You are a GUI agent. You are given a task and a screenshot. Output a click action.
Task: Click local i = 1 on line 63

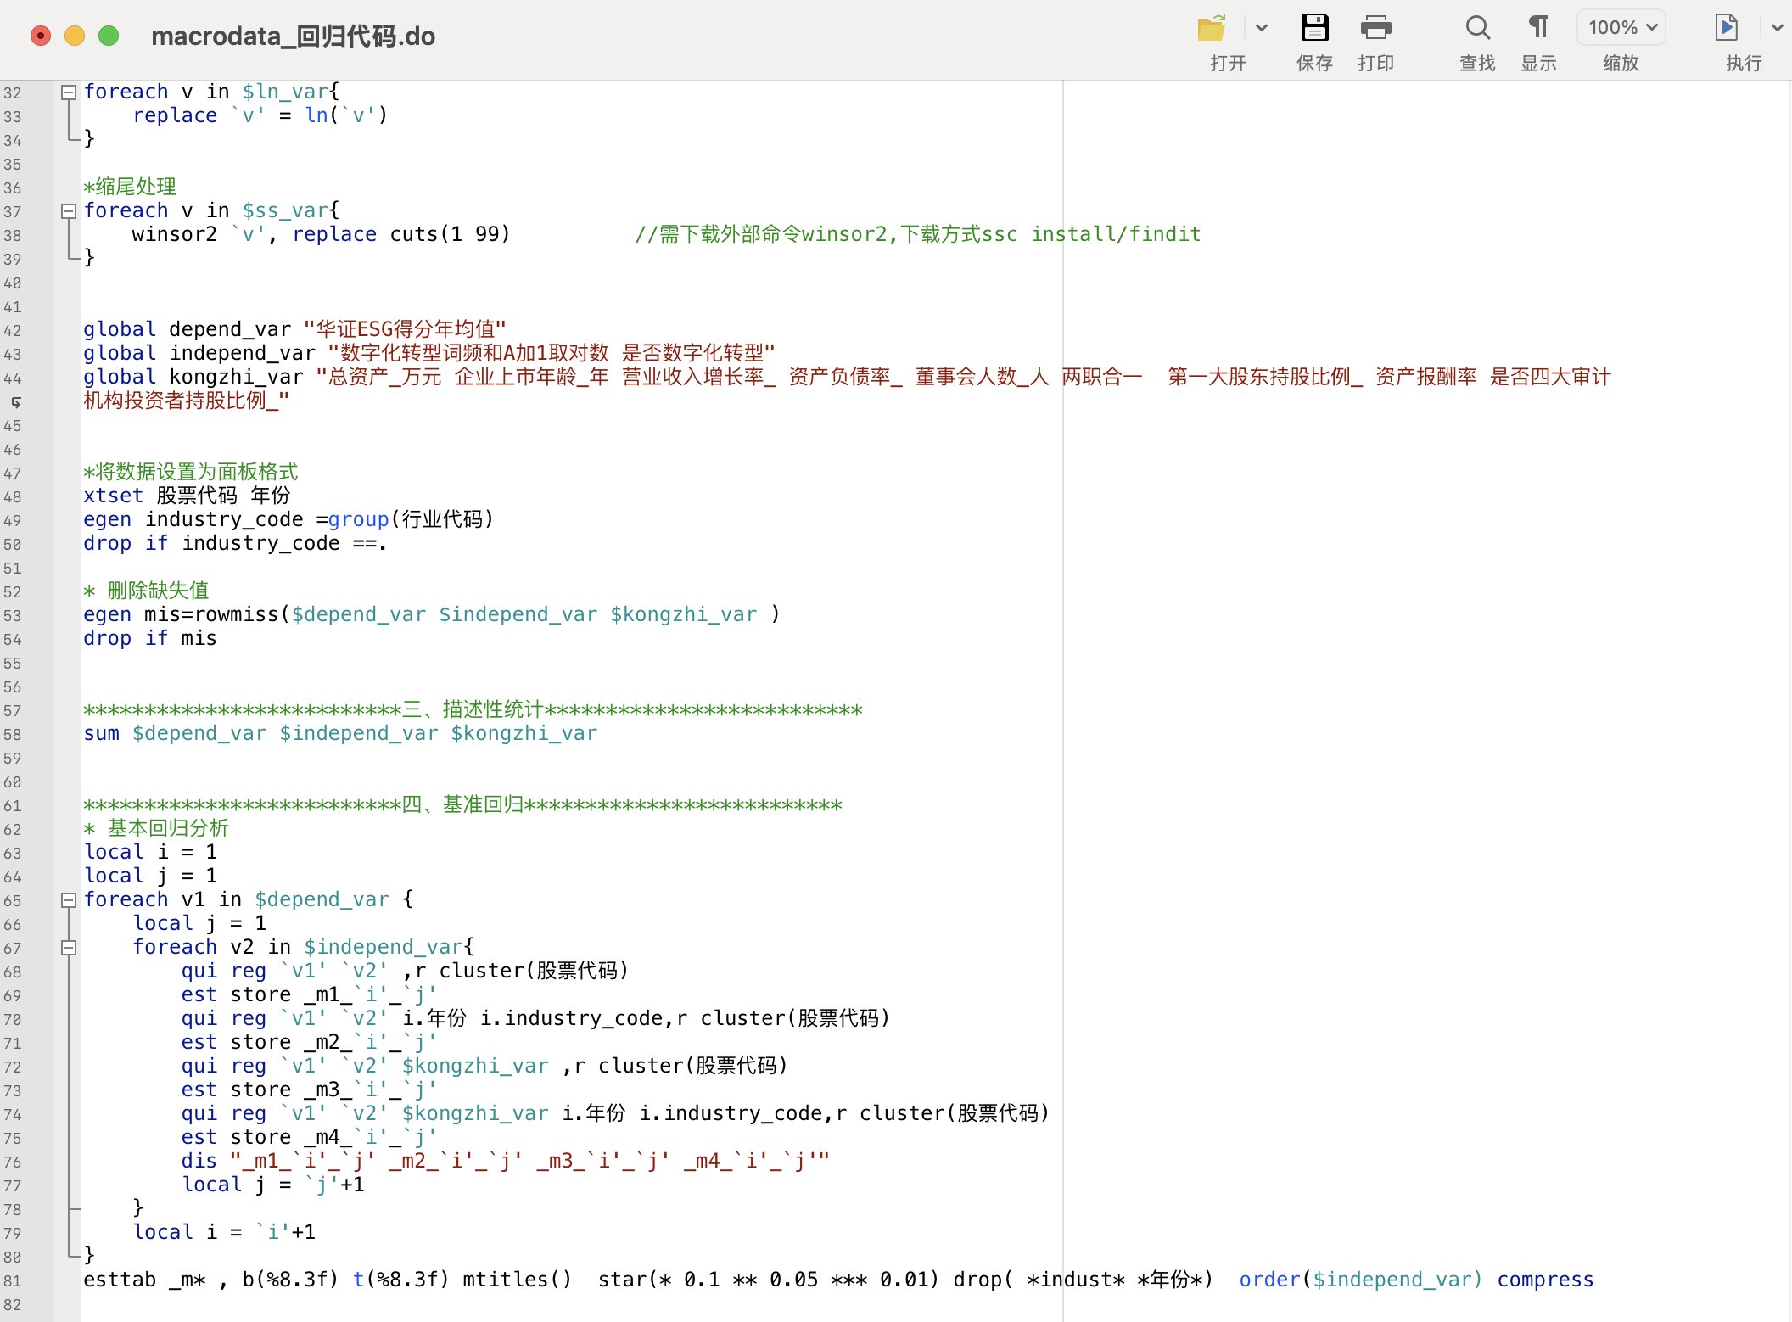click(150, 852)
